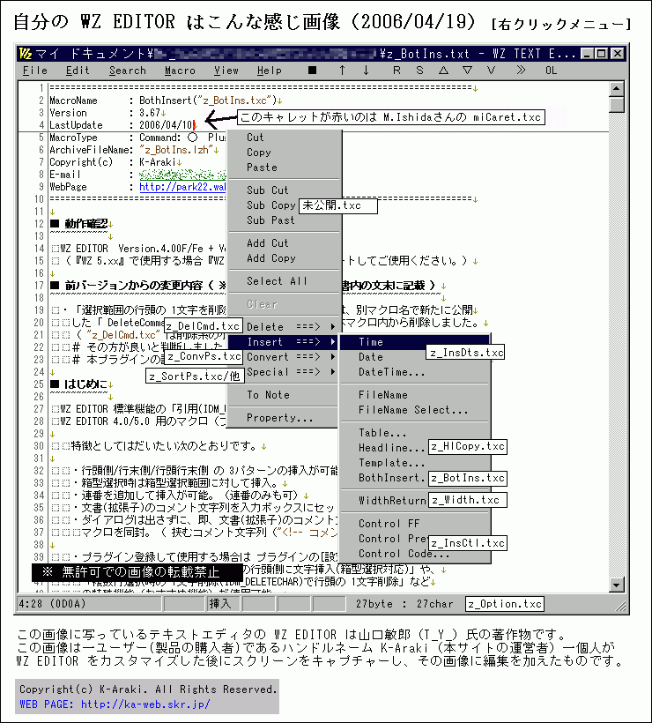Click the Copyright(c) line in editor
This screenshot has width=652, height=723.
click(x=115, y=162)
